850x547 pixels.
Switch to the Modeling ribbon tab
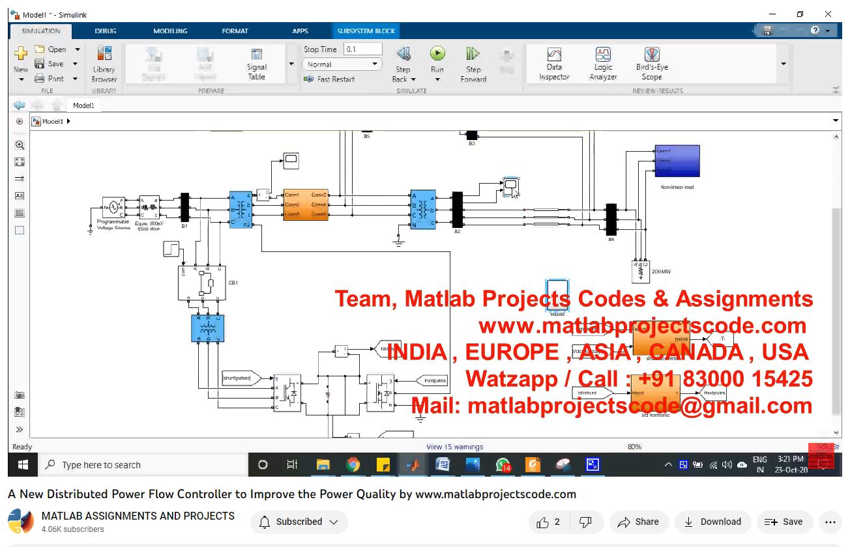coord(170,31)
